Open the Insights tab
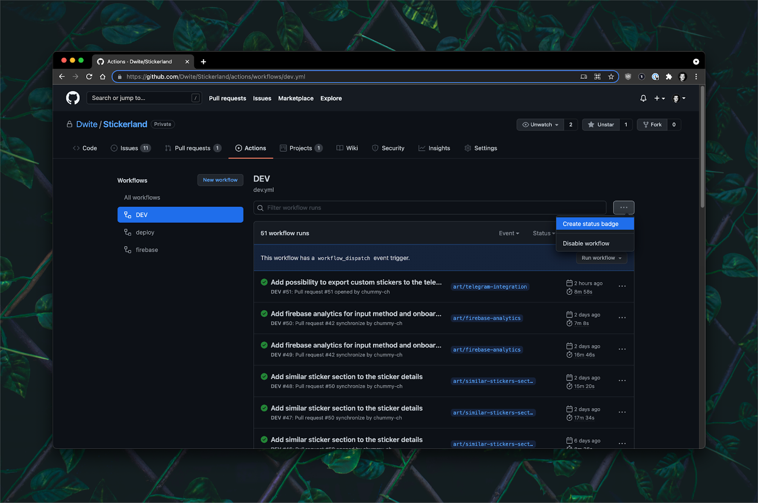 point(434,148)
